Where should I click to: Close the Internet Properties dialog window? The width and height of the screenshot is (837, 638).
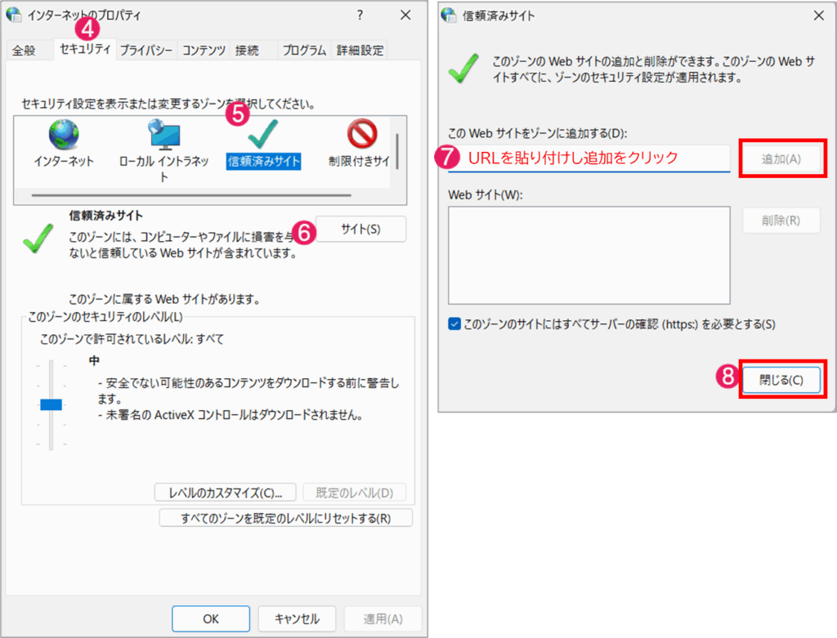405,15
